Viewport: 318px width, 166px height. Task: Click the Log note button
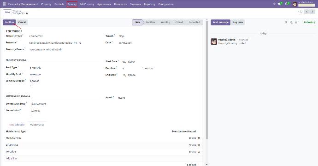(238, 22)
